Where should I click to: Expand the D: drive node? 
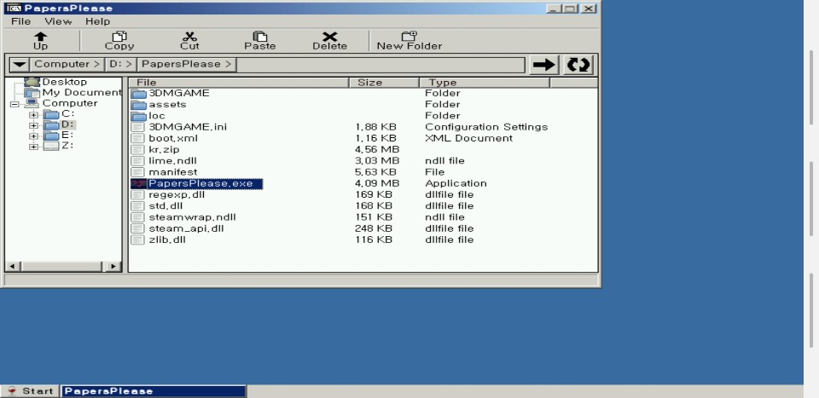point(33,125)
